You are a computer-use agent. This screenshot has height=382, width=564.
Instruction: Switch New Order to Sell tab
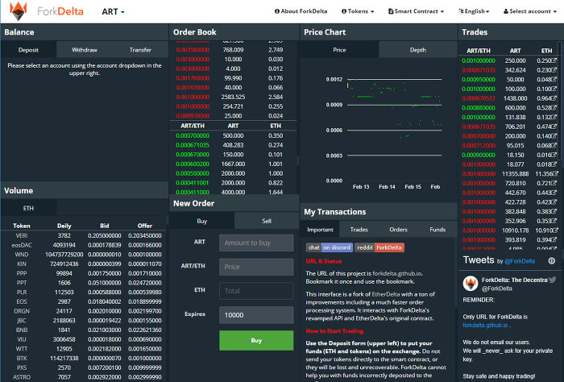pos(267,221)
